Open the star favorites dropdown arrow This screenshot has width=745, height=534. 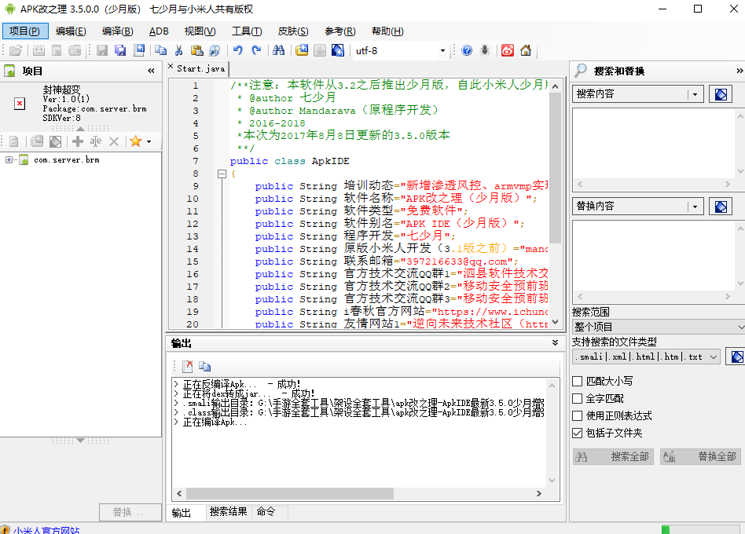(149, 141)
